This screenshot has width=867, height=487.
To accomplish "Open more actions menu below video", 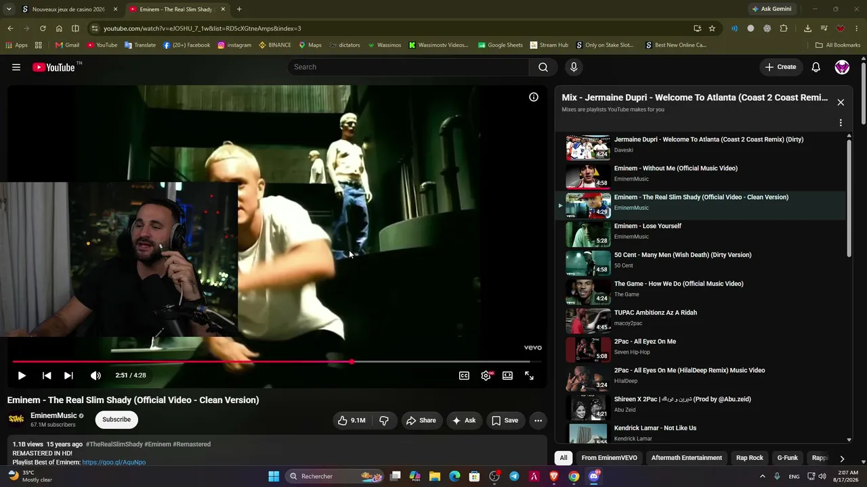I will click(x=538, y=420).
